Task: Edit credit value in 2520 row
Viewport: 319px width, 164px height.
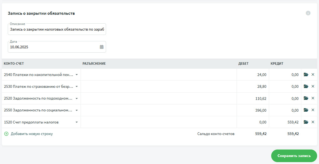Action: 285,99
